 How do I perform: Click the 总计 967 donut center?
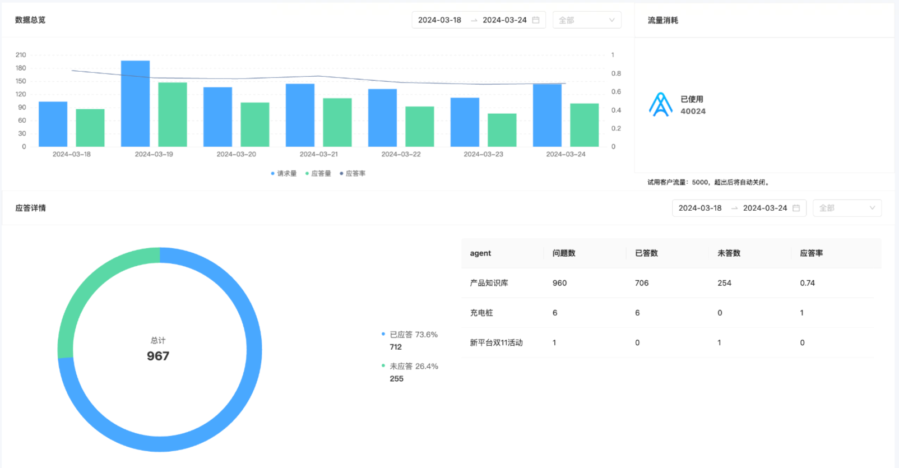[158, 350]
